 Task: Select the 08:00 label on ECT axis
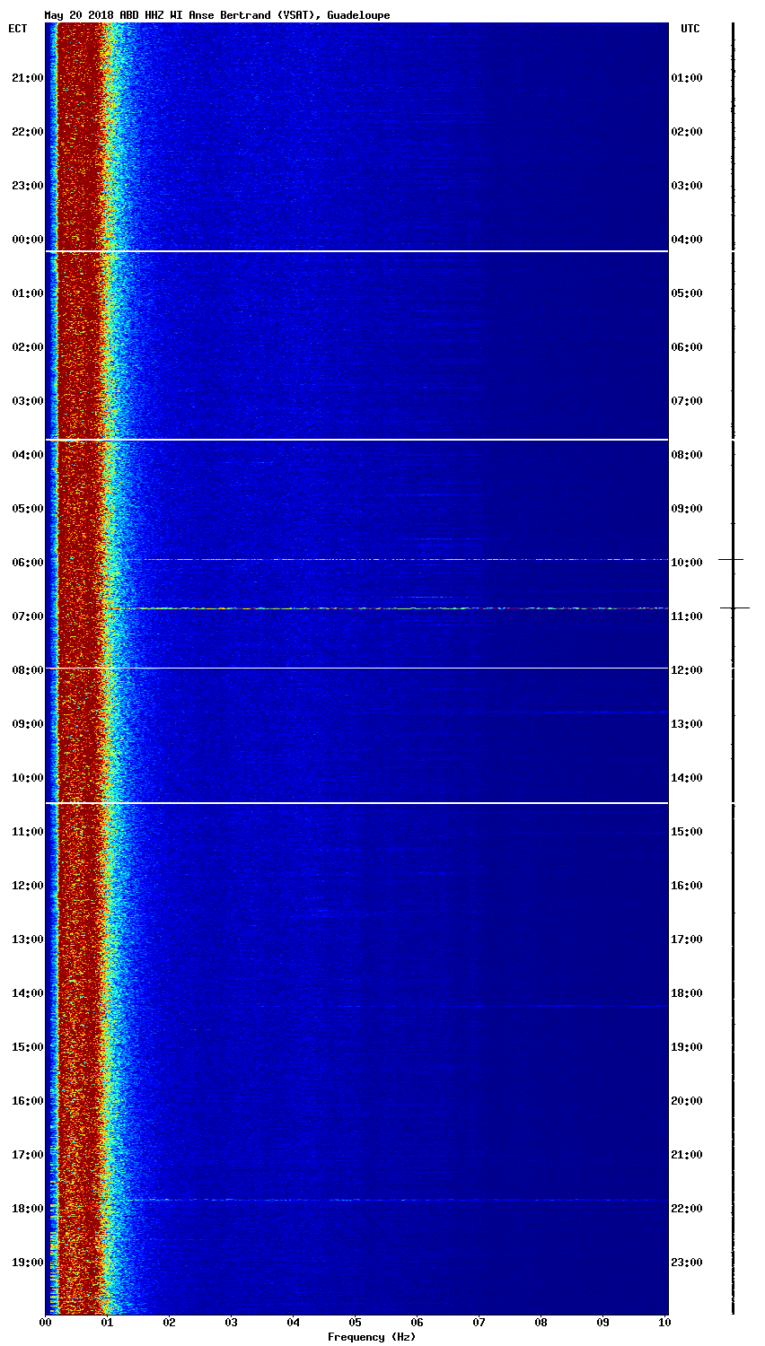(x=27, y=670)
